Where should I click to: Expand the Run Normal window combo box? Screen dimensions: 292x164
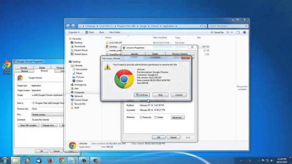point(48,114)
